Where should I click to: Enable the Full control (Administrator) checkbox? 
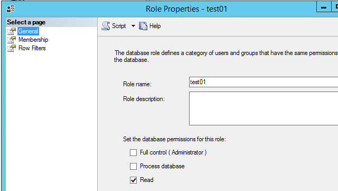pos(133,152)
